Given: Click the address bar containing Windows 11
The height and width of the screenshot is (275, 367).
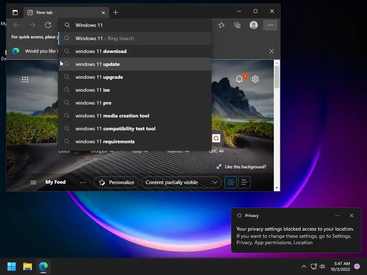Looking at the screenshot, I should tap(135, 25).
